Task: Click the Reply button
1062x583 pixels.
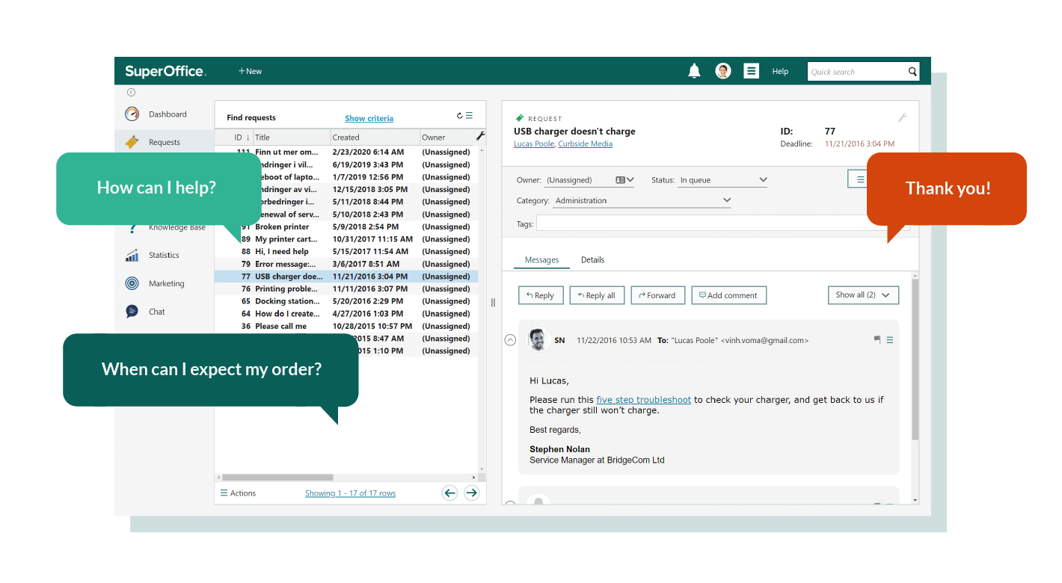Action: (x=541, y=295)
